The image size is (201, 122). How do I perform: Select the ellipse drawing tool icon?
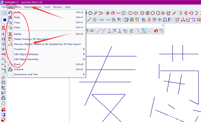(x=102, y=20)
